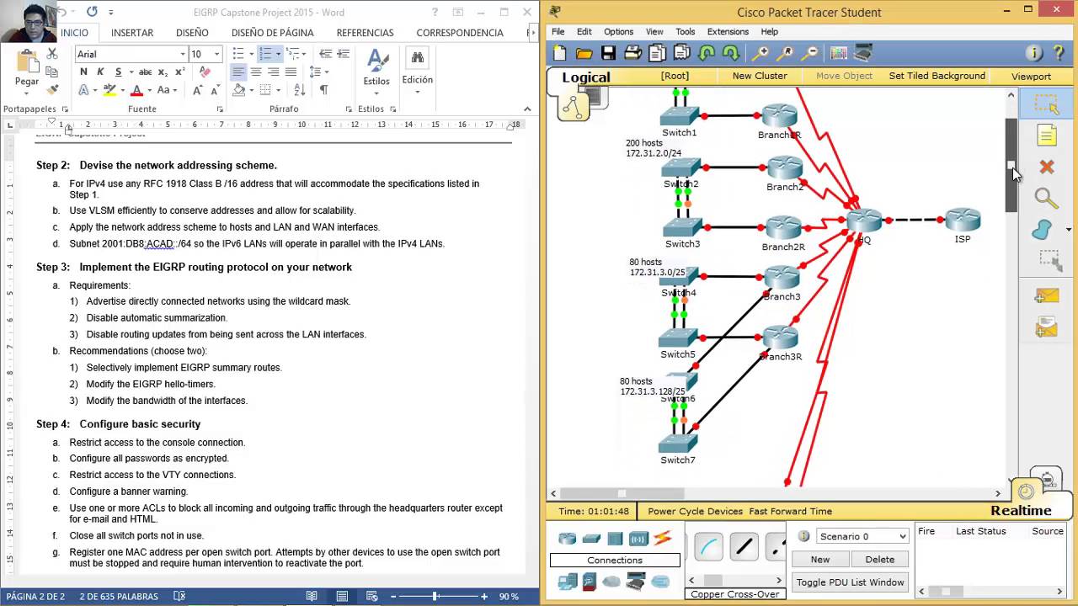Viewport: 1078px width, 606px height.
Task: Expand the Fuente dialog launcher
Action: point(220,109)
